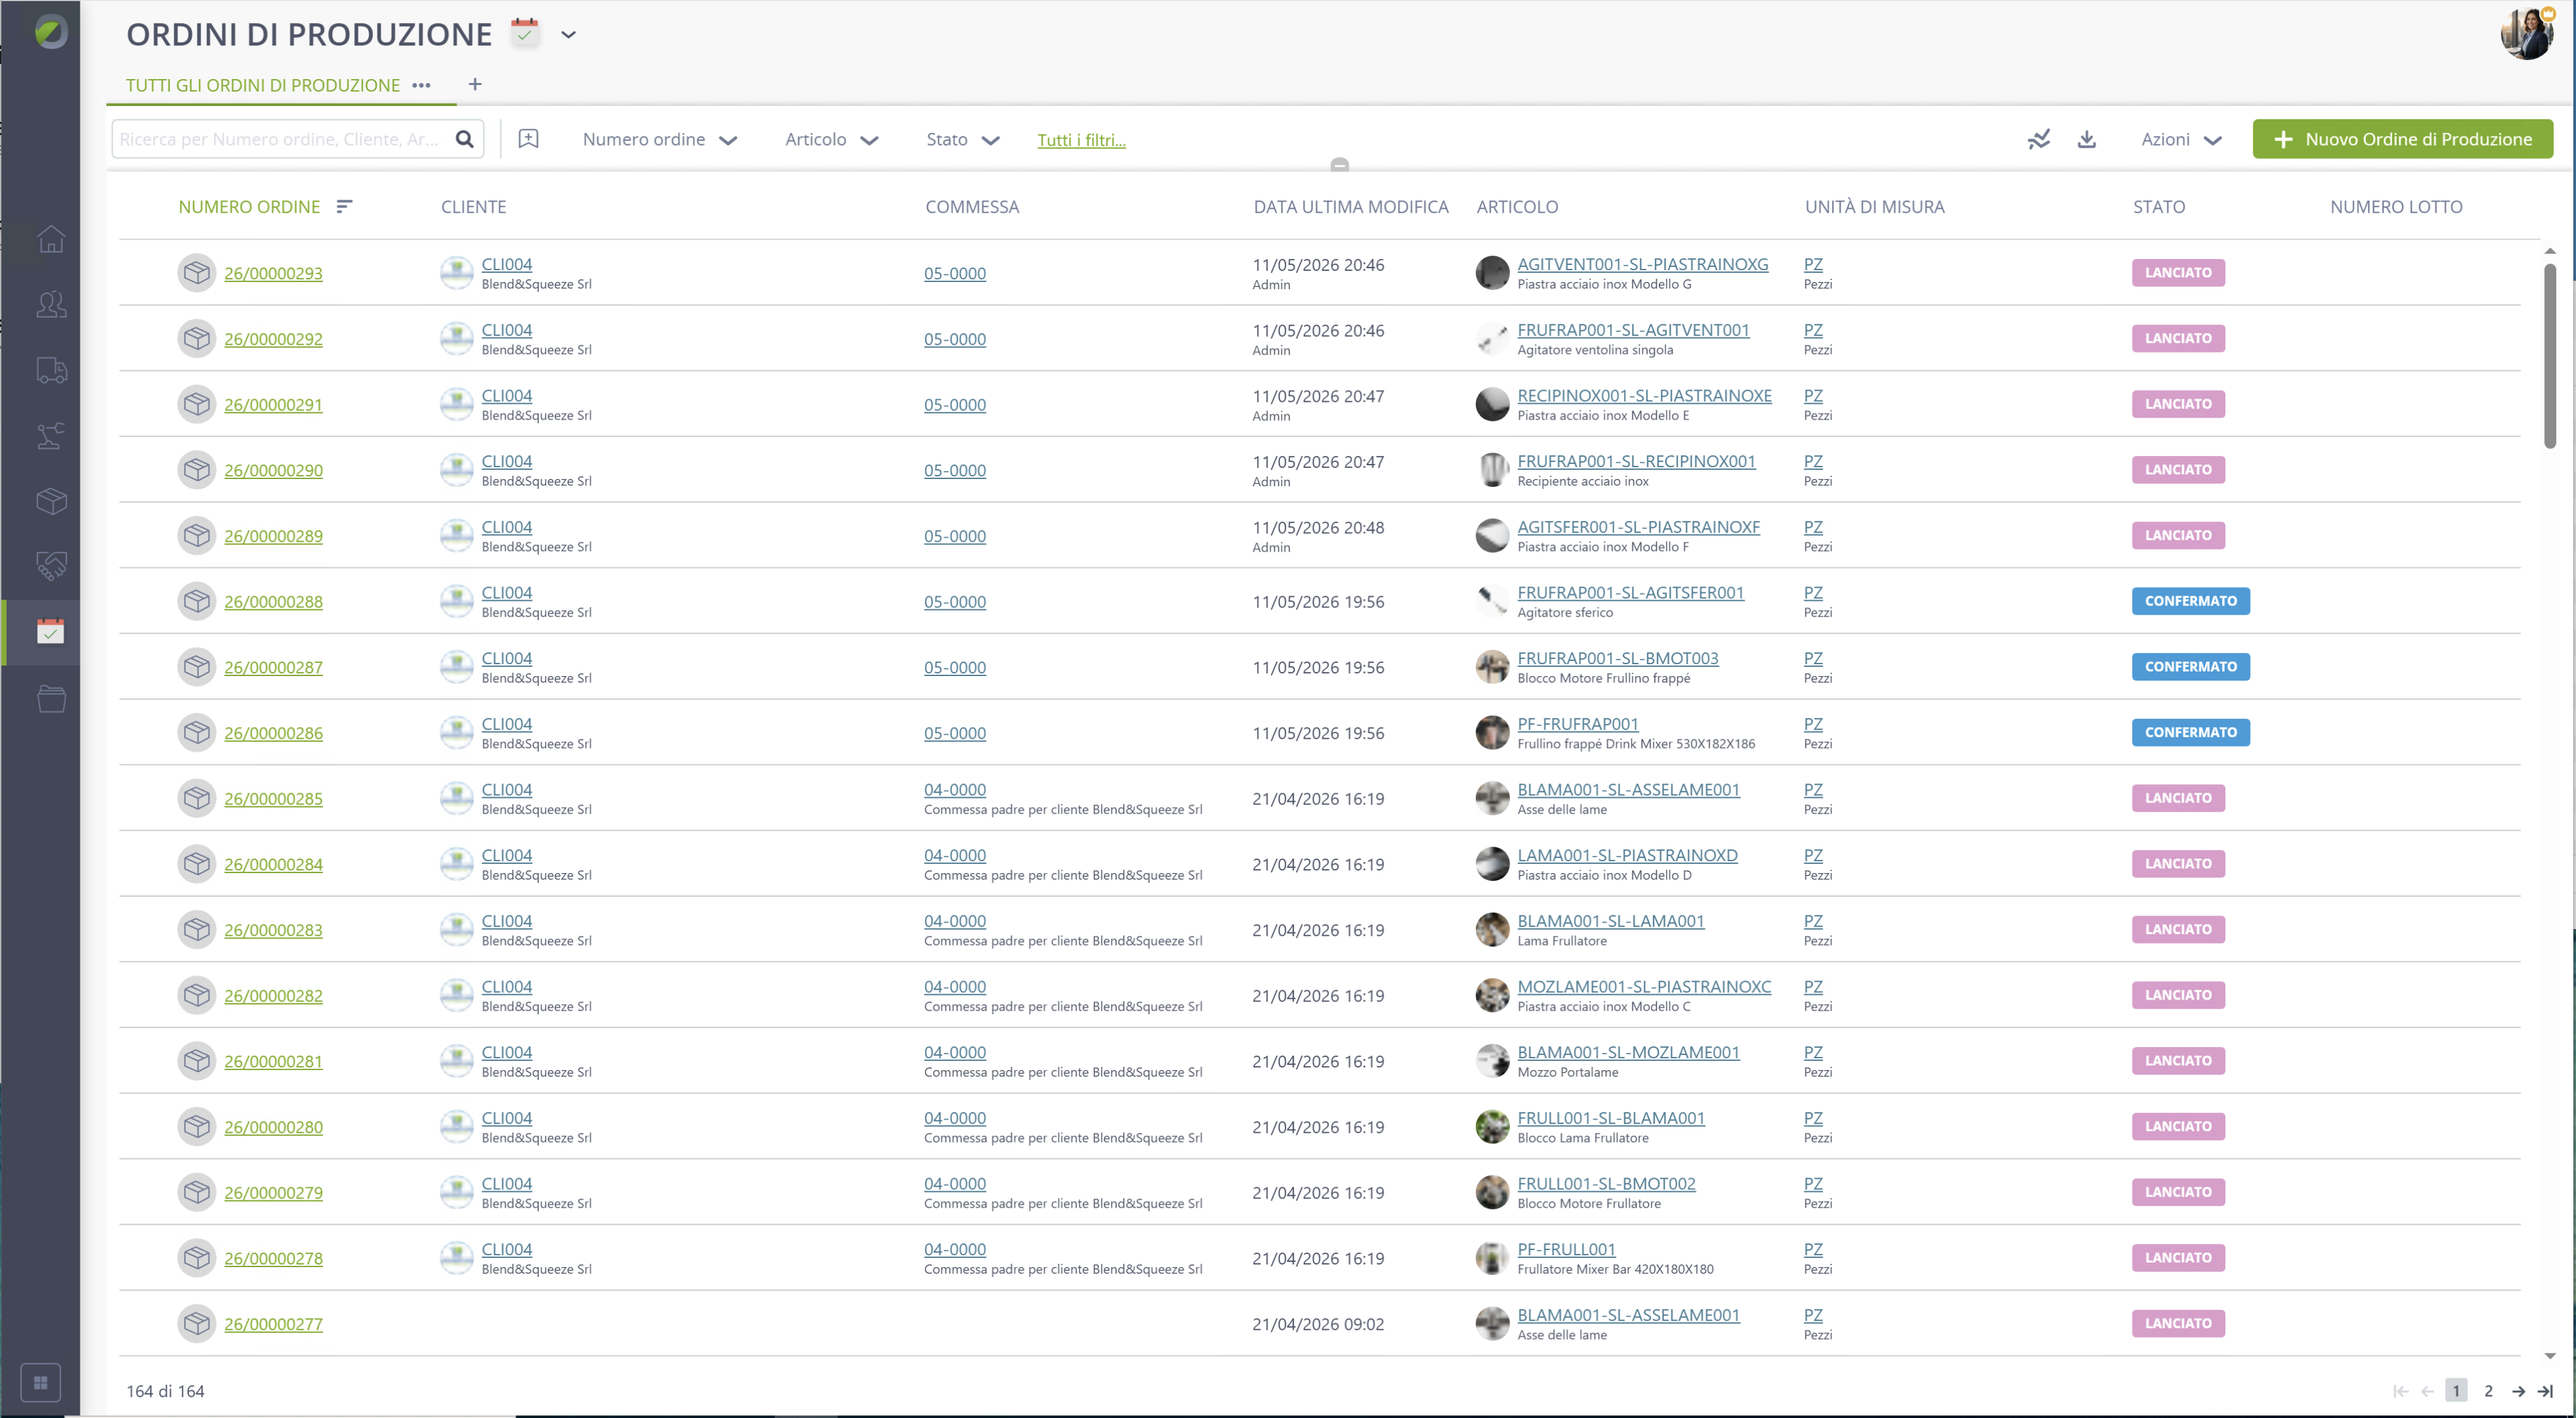Collapse the filter bar handle

point(1340,165)
